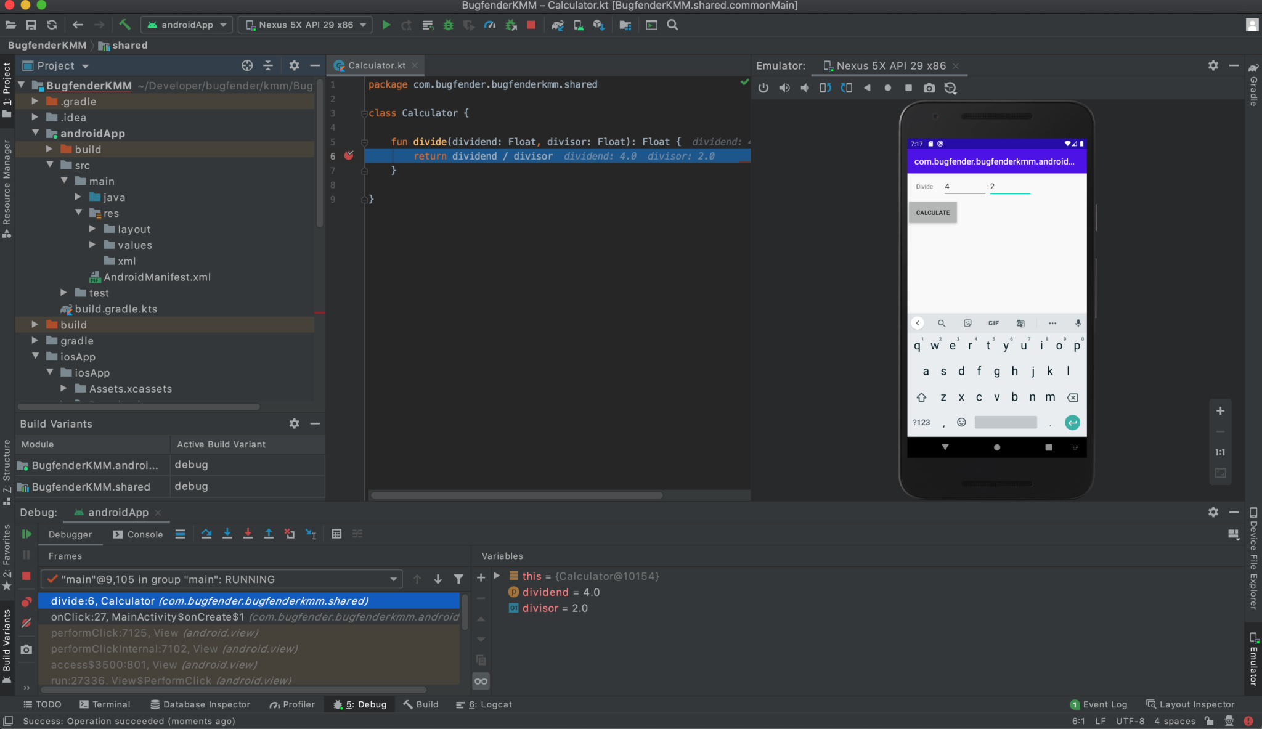The width and height of the screenshot is (1262, 729).
Task: Open the Debug tool with the bug icon
Action: point(447,25)
